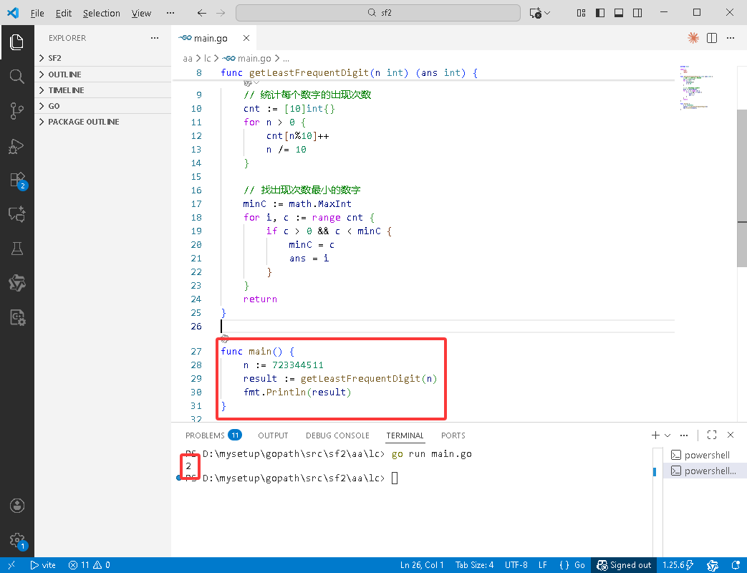The height and width of the screenshot is (573, 747).
Task: Expand the PACKAGE OUTLINE section
Action: (x=103, y=122)
